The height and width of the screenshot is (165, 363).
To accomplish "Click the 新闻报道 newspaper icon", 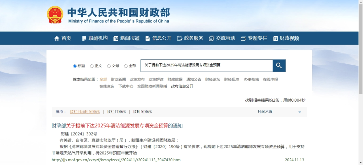I will [116, 39].
